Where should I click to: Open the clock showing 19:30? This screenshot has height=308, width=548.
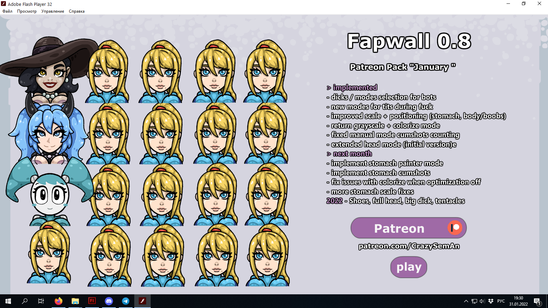[518, 301]
